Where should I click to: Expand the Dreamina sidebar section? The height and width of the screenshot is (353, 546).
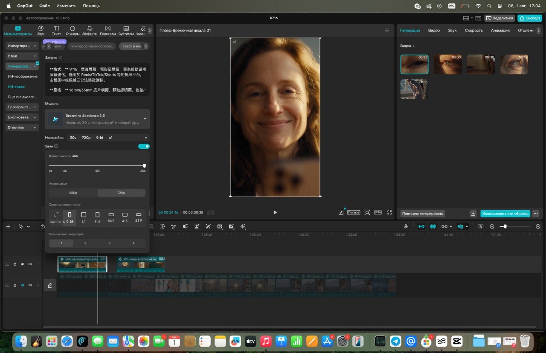22,127
